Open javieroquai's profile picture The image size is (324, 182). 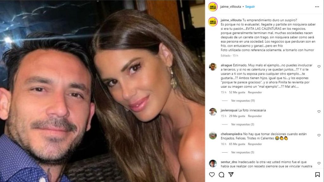(213, 112)
